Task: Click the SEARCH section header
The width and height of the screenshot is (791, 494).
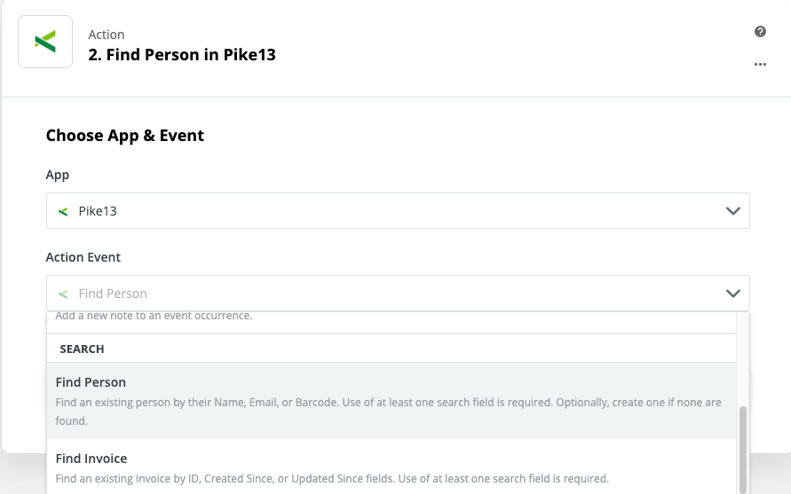Action: [82, 349]
